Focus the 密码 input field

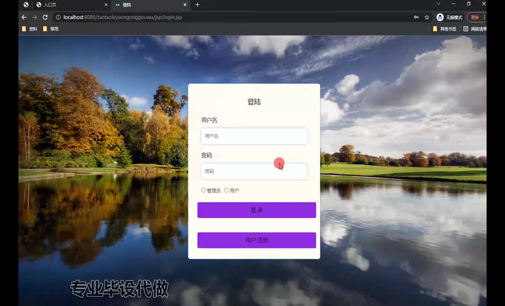point(254,171)
